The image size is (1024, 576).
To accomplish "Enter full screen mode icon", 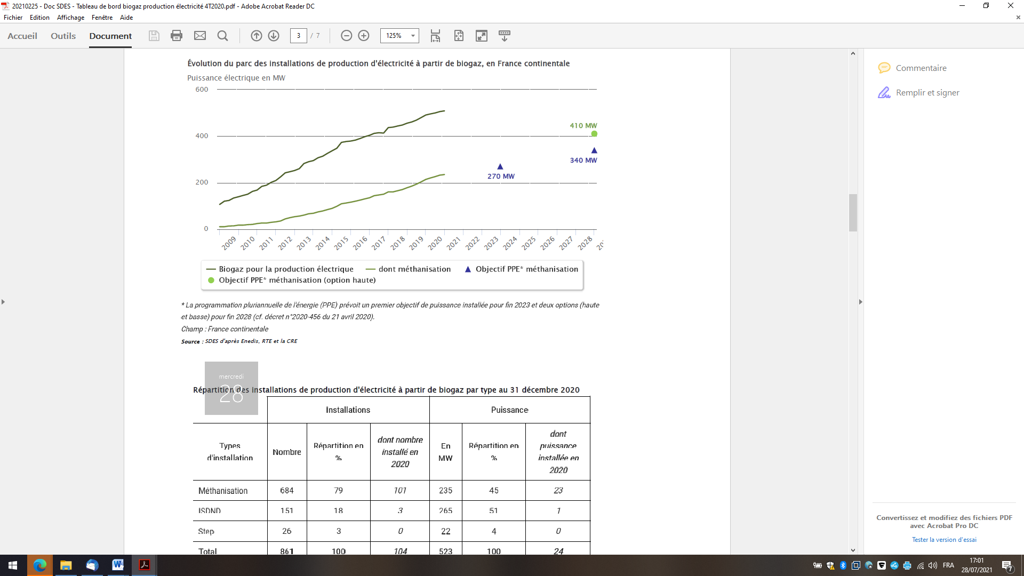I will (x=482, y=36).
